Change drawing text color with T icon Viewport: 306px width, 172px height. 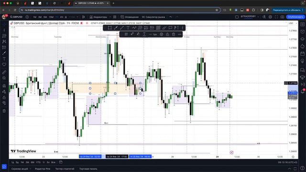coord(144,34)
